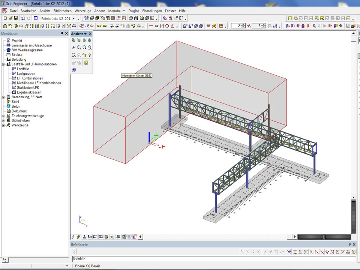Open the Ansicht panel dropdown arrow
This screenshot has width=360, height=270.
[85, 34]
